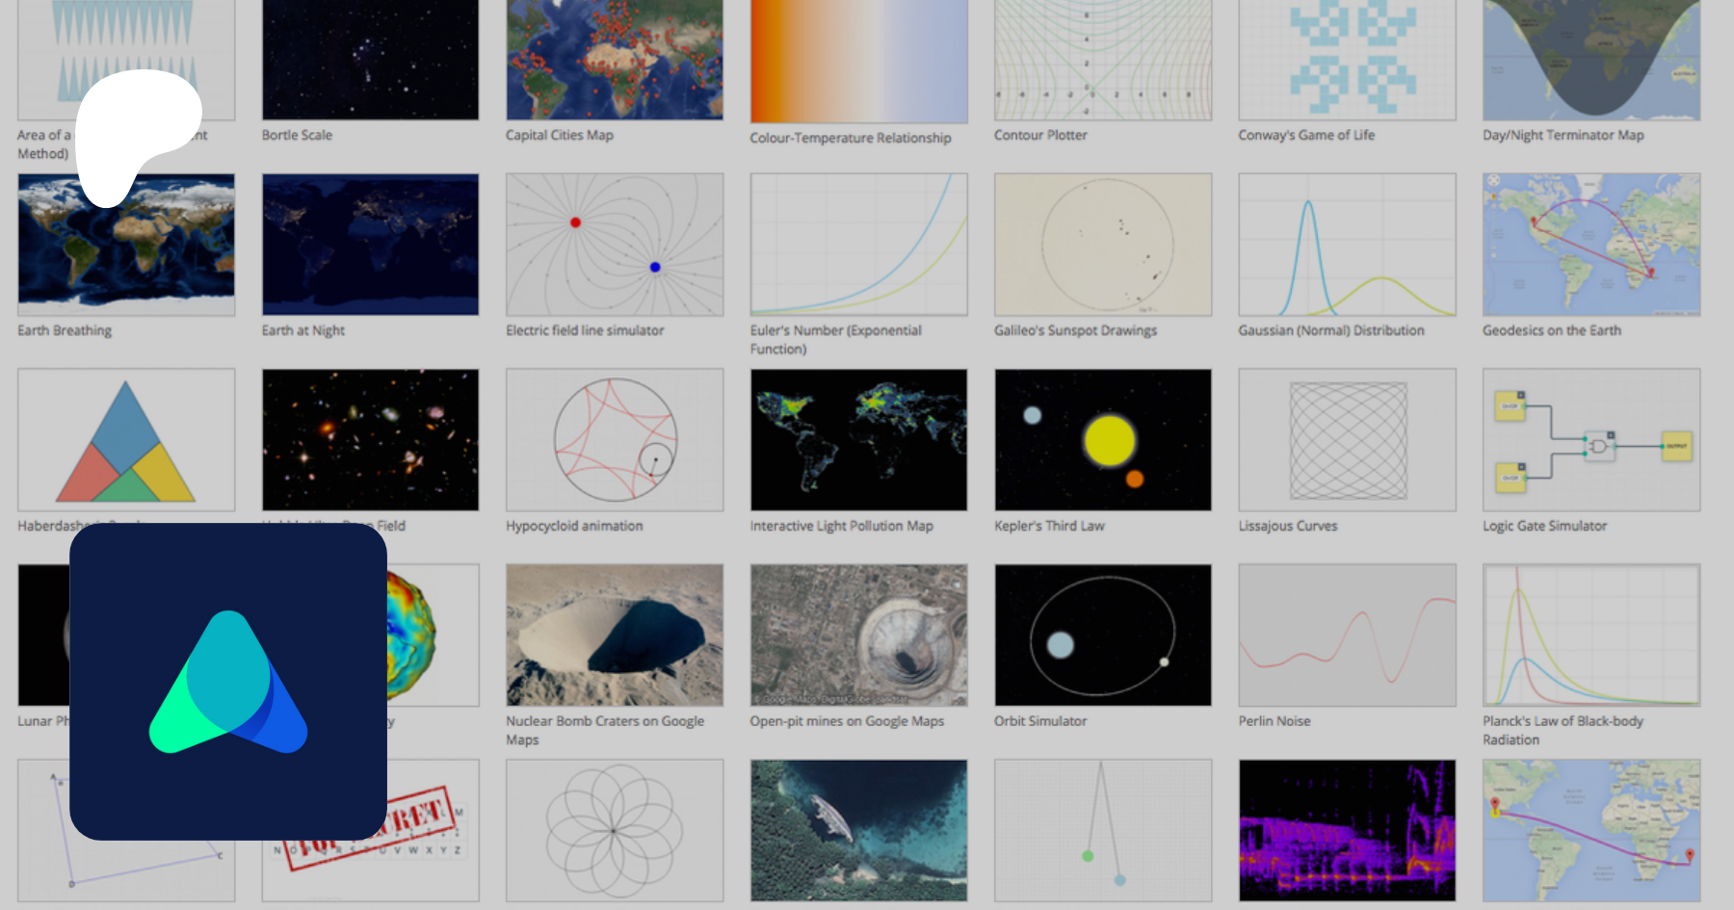The height and width of the screenshot is (910, 1734).
Task: Open the Logic Gate Simulator thumbnail
Action: coord(1591,439)
